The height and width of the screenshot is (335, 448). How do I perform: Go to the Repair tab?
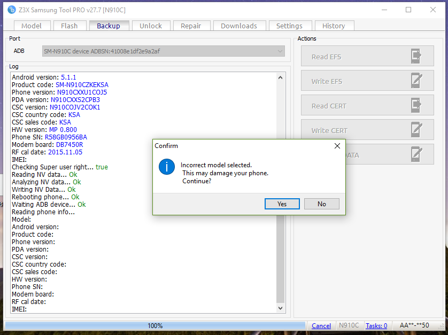pos(191,26)
